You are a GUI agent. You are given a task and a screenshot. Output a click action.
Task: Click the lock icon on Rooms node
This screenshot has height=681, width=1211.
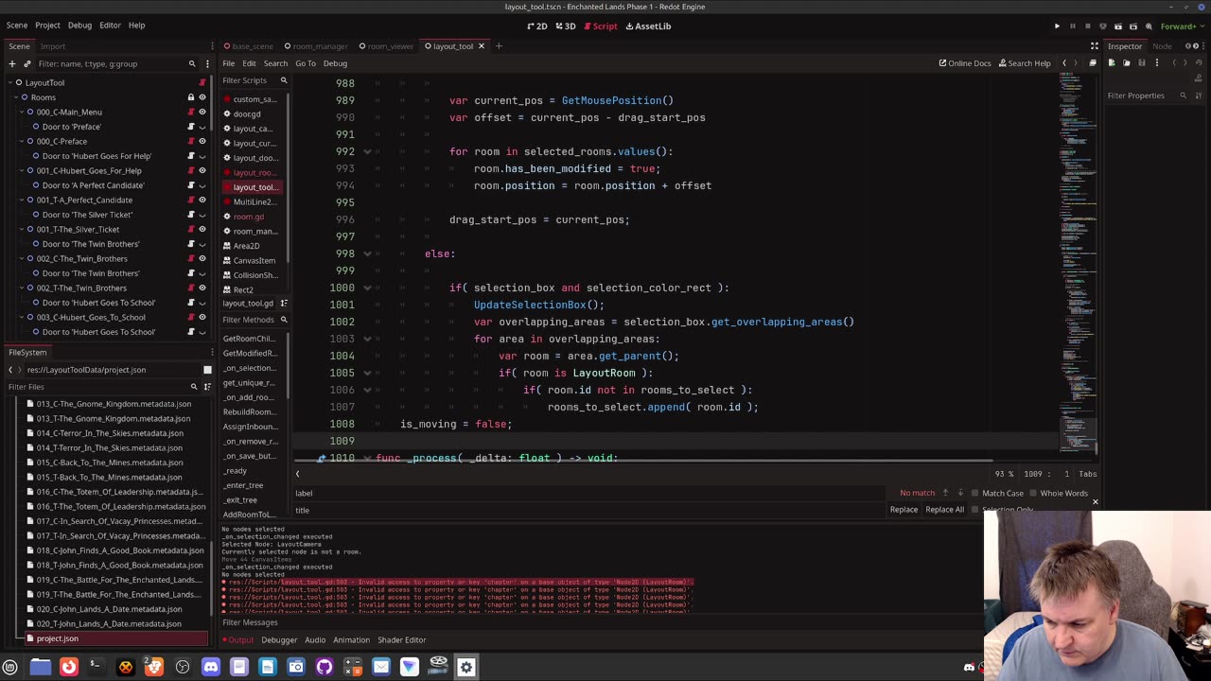tap(190, 97)
